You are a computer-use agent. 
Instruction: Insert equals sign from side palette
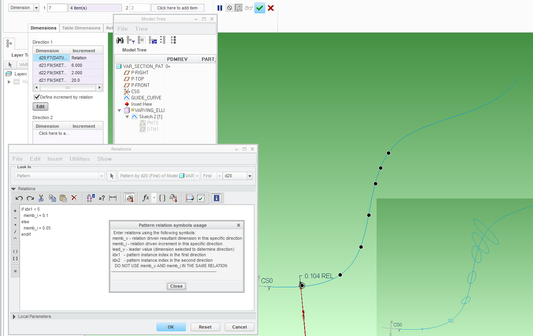(15, 271)
